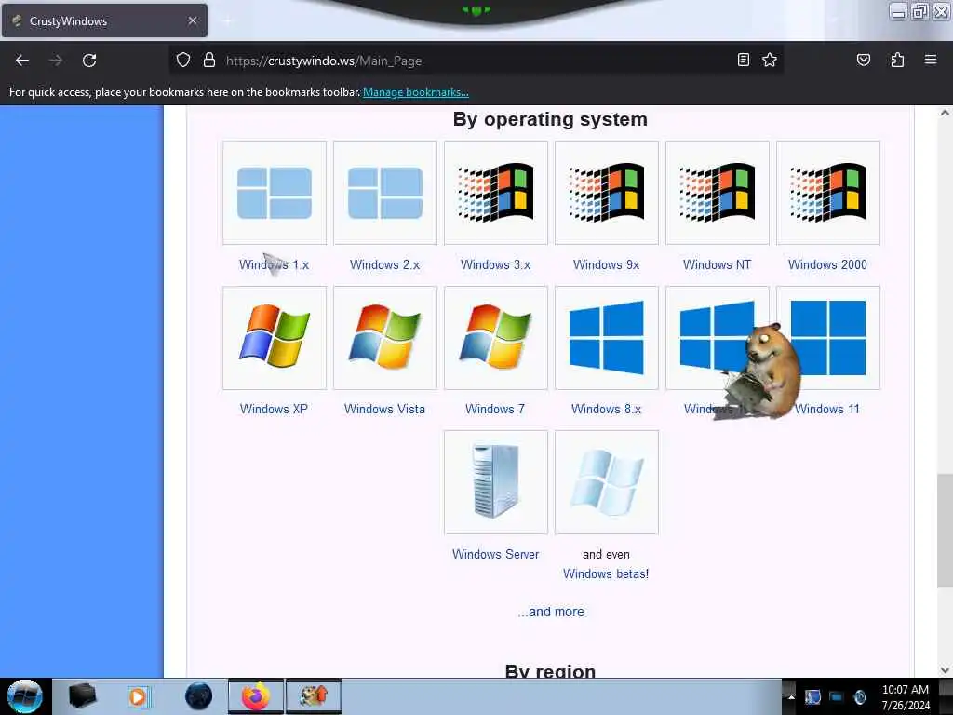Click the scrollbar up arrow
Screen dimensions: 953x715
(x=945, y=113)
